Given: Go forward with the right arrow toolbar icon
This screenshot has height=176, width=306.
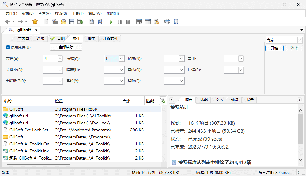Looking at the screenshot, I should pyautogui.click(x=20, y=22).
